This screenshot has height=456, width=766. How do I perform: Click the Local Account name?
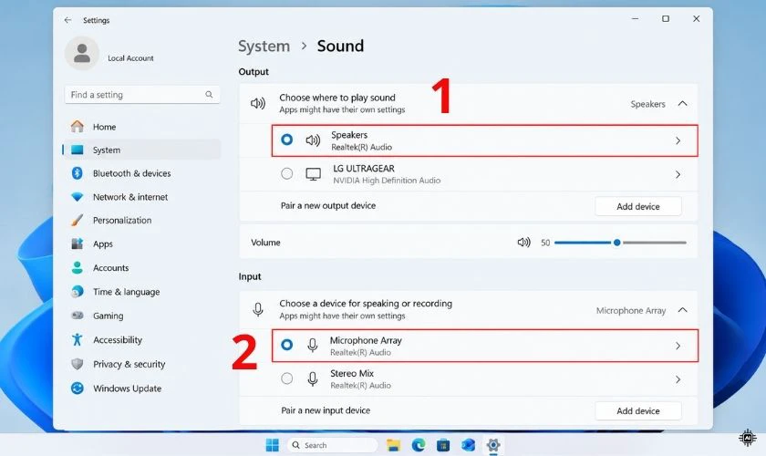130,58
